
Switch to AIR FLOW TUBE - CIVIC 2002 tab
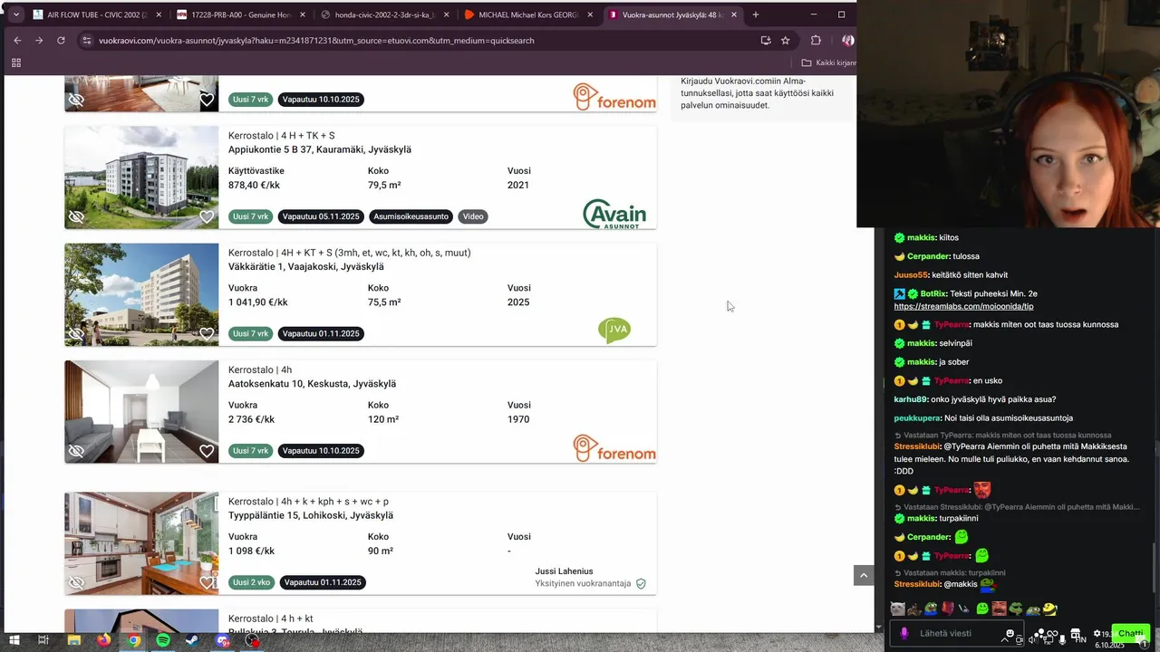tap(97, 14)
